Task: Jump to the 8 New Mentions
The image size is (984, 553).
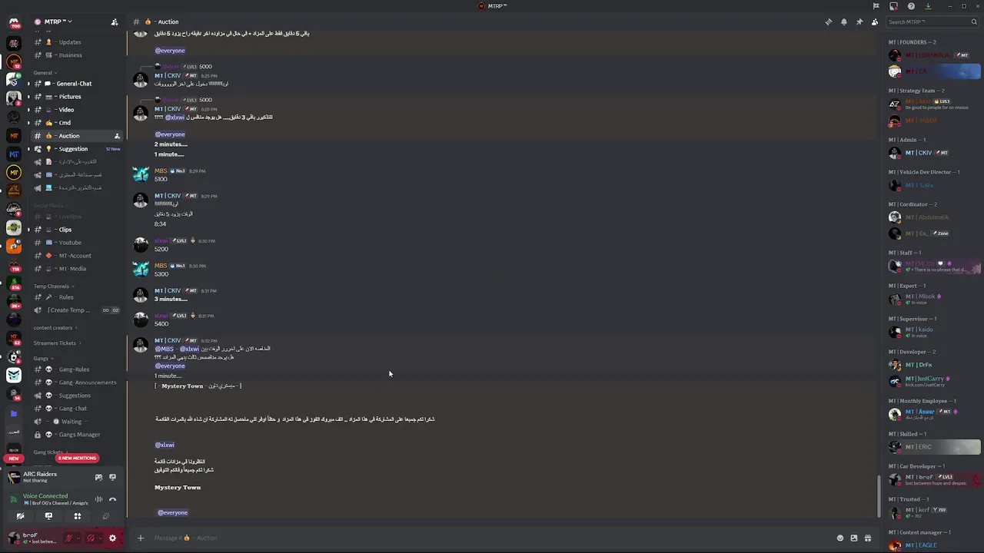Action: (x=77, y=458)
